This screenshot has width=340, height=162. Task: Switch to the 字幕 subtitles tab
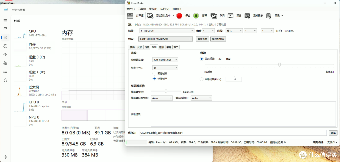(x=169, y=47)
